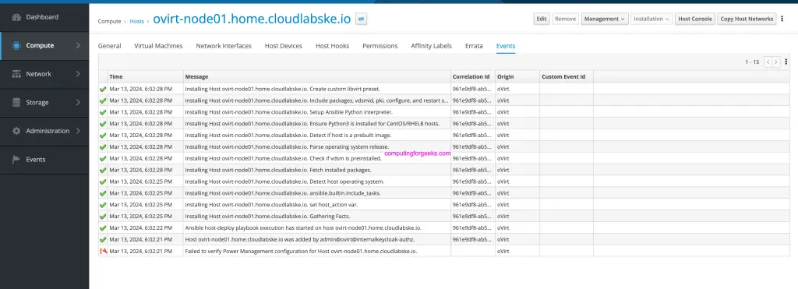Select the 'Include packages, vdsmid, pki' message
798x289 pixels.
click(x=316, y=100)
